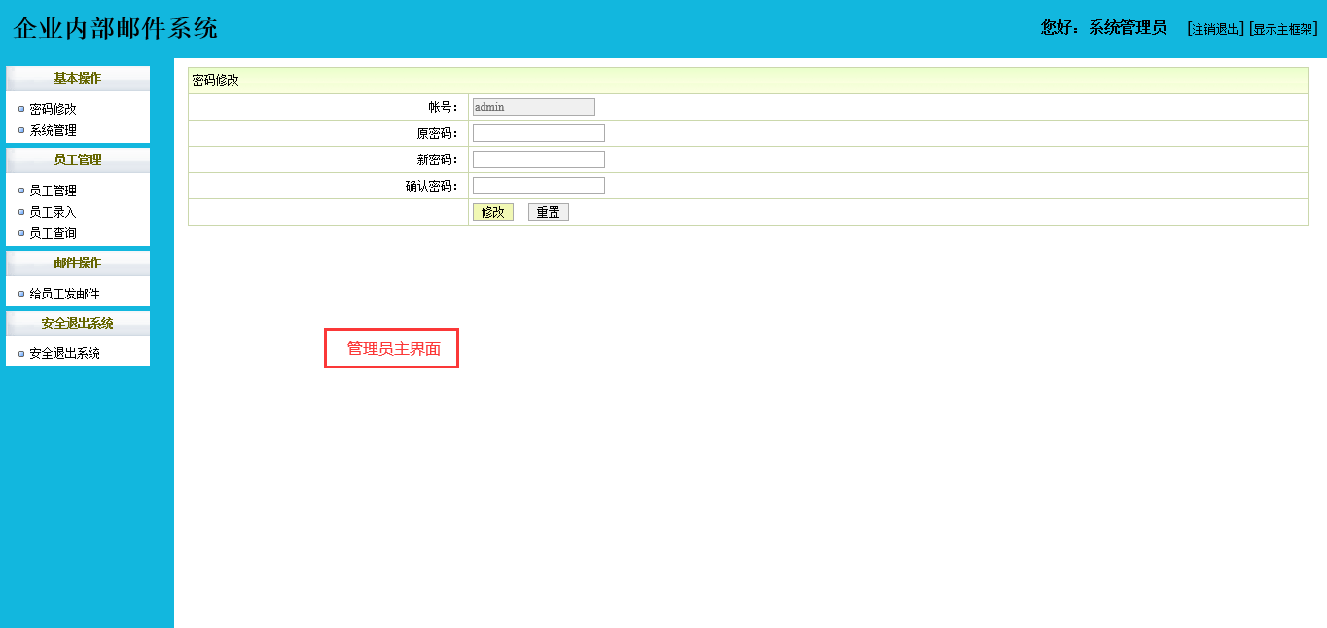
Task: Click the 注销退出 link
Action: [x=1216, y=29]
